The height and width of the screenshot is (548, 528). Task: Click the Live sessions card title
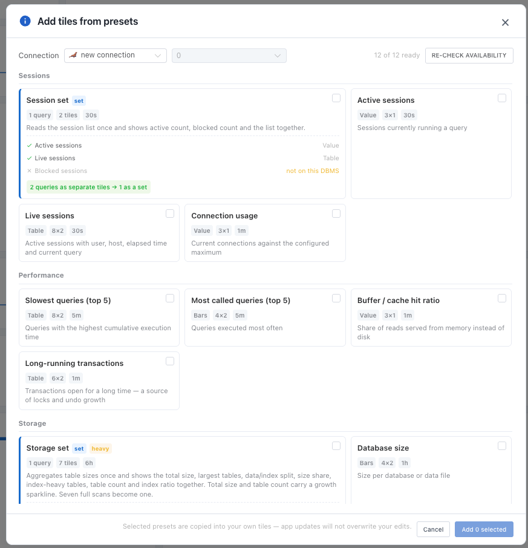[x=50, y=216]
